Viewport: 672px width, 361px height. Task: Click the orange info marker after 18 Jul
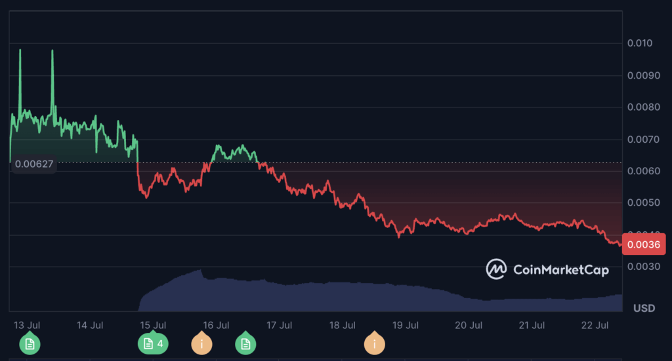[375, 343]
